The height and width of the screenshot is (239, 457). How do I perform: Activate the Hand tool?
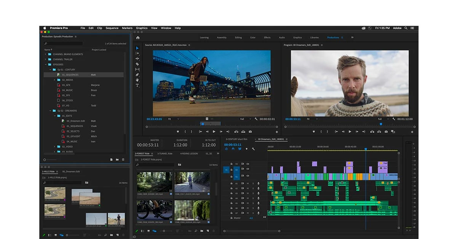137,80
